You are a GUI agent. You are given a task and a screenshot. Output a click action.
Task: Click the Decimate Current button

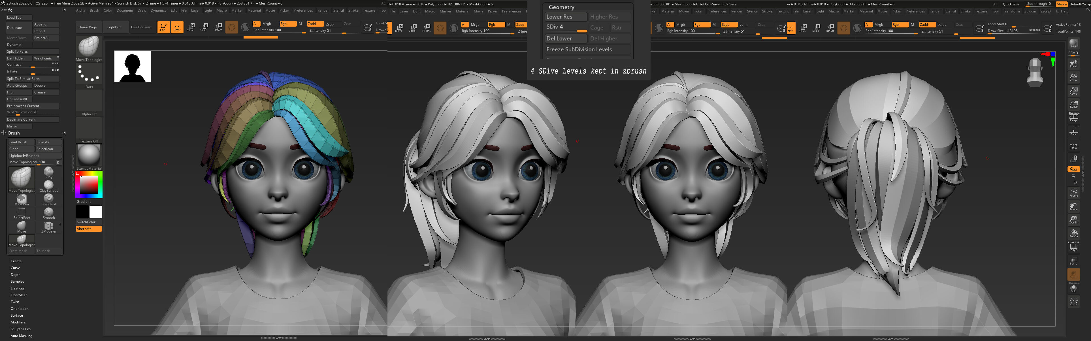tap(33, 120)
